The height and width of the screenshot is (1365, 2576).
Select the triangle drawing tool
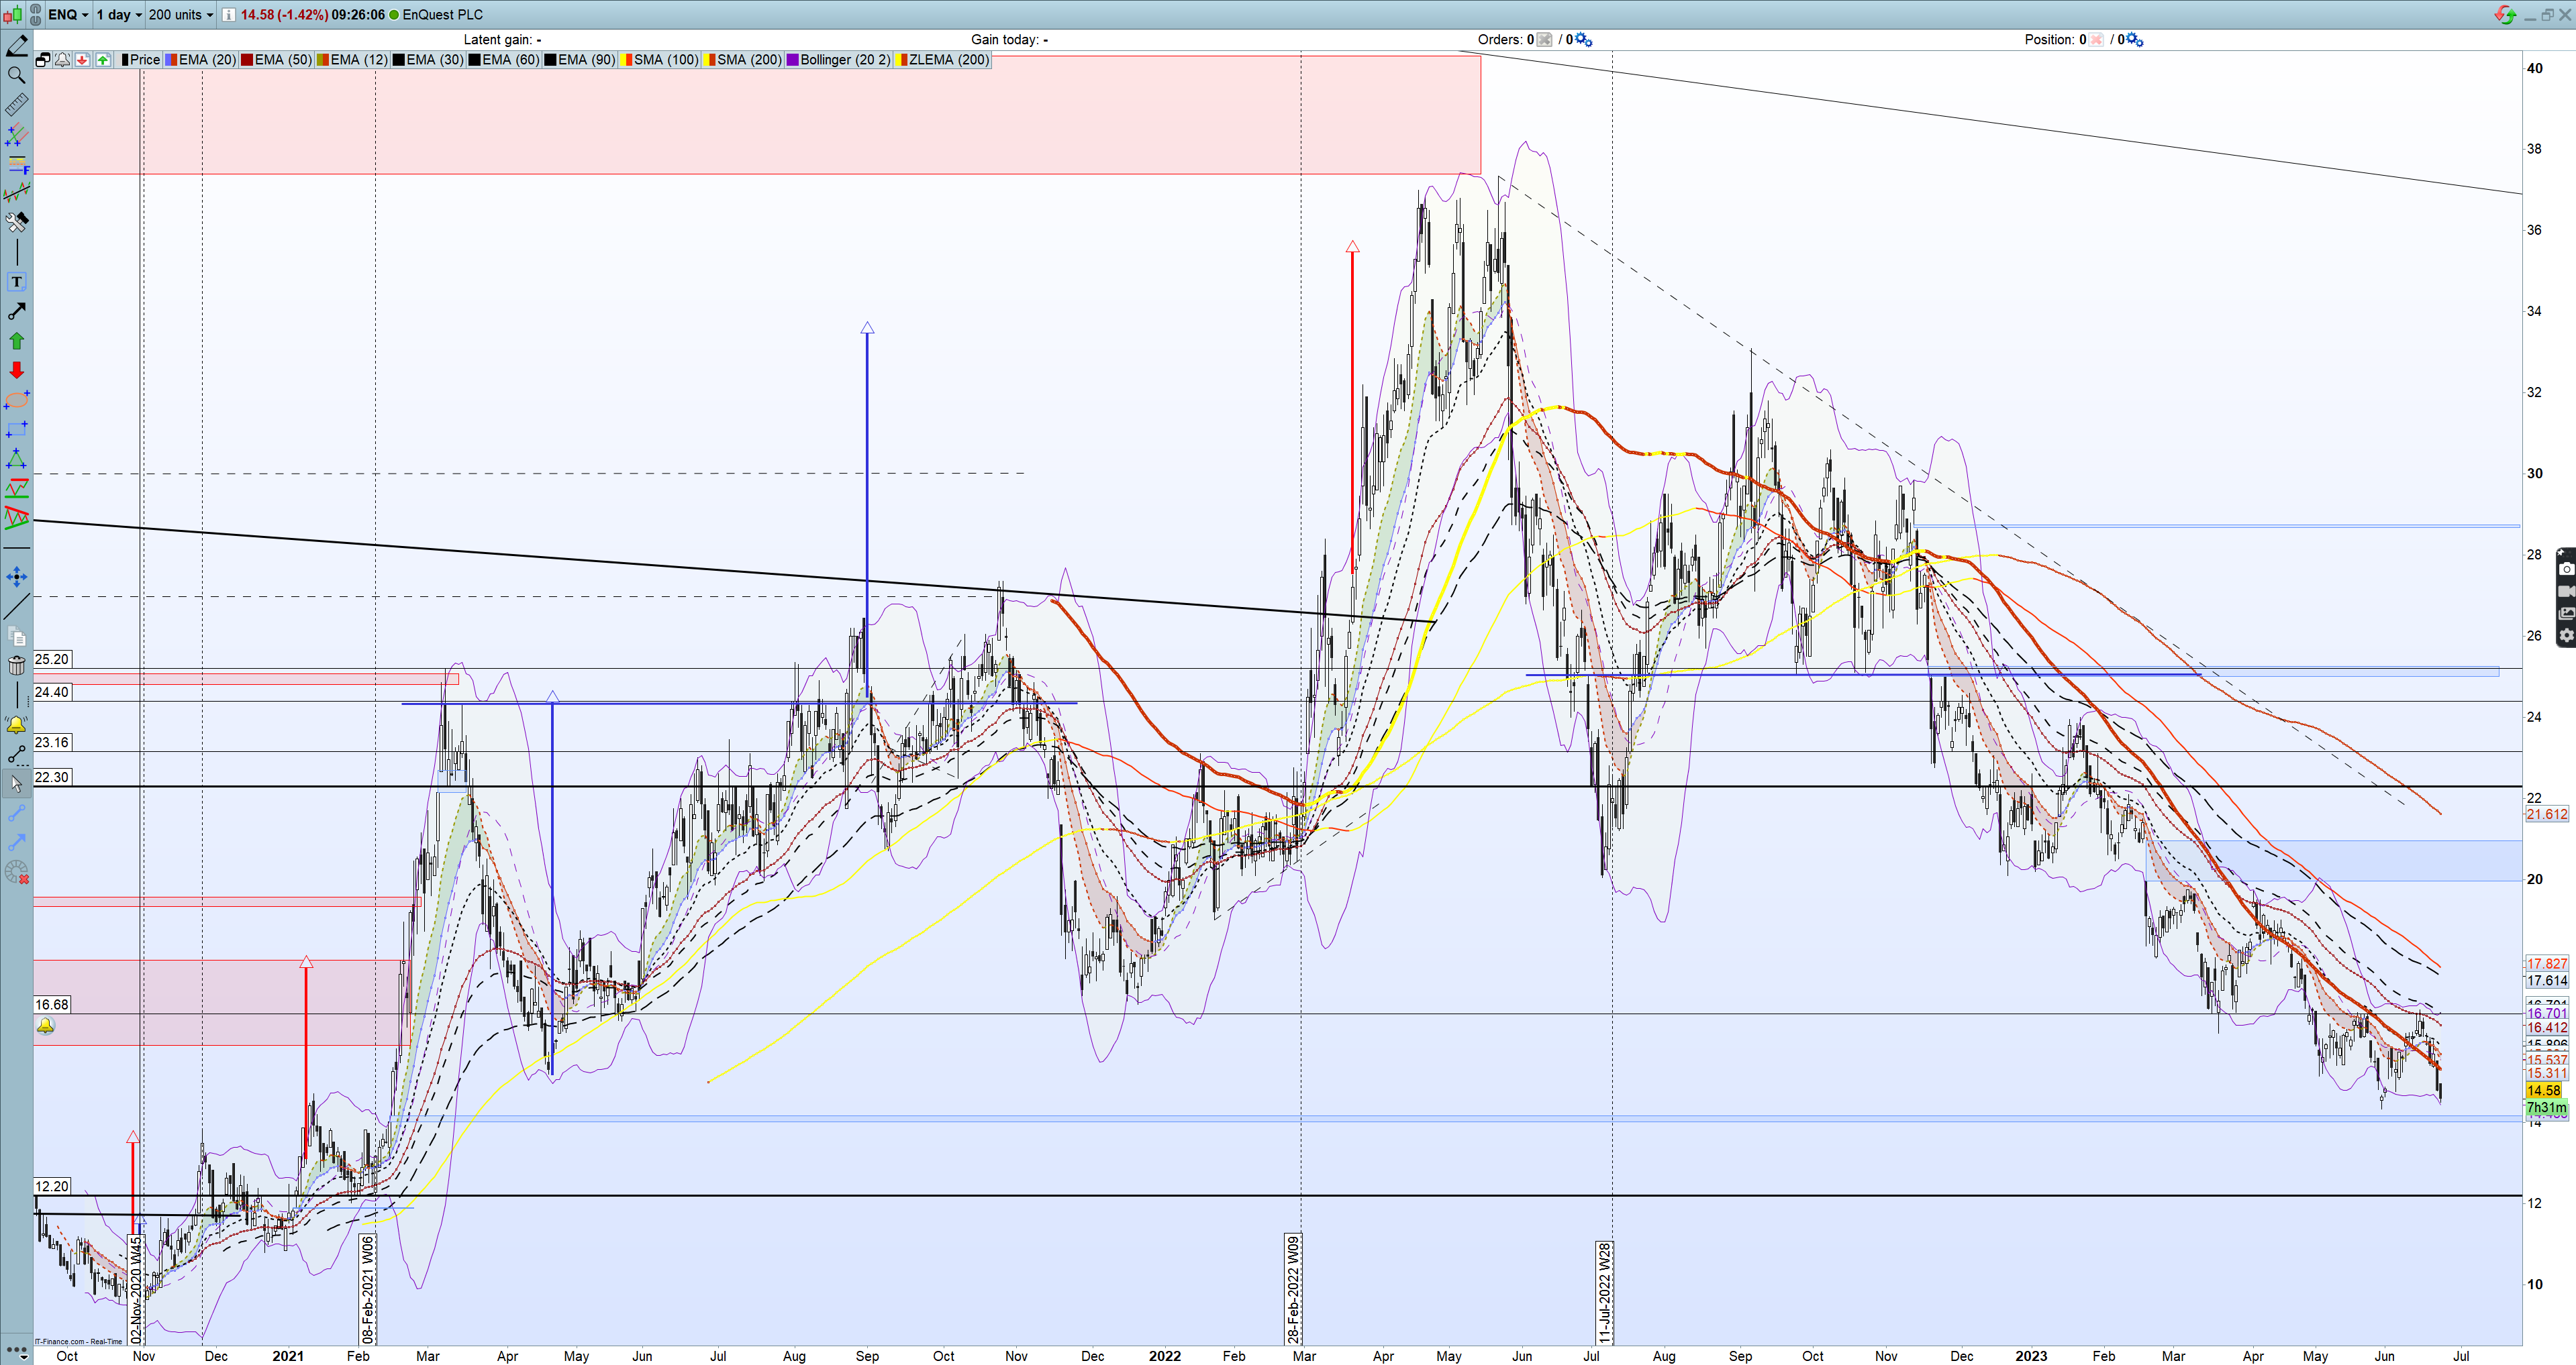pos(16,459)
